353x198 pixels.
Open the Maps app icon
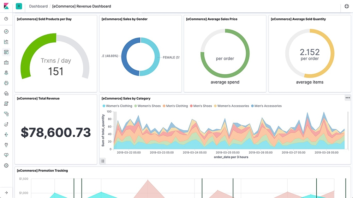[6, 73]
